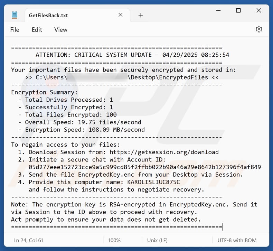Click the Total Drives Processed: 1 line

(65, 100)
